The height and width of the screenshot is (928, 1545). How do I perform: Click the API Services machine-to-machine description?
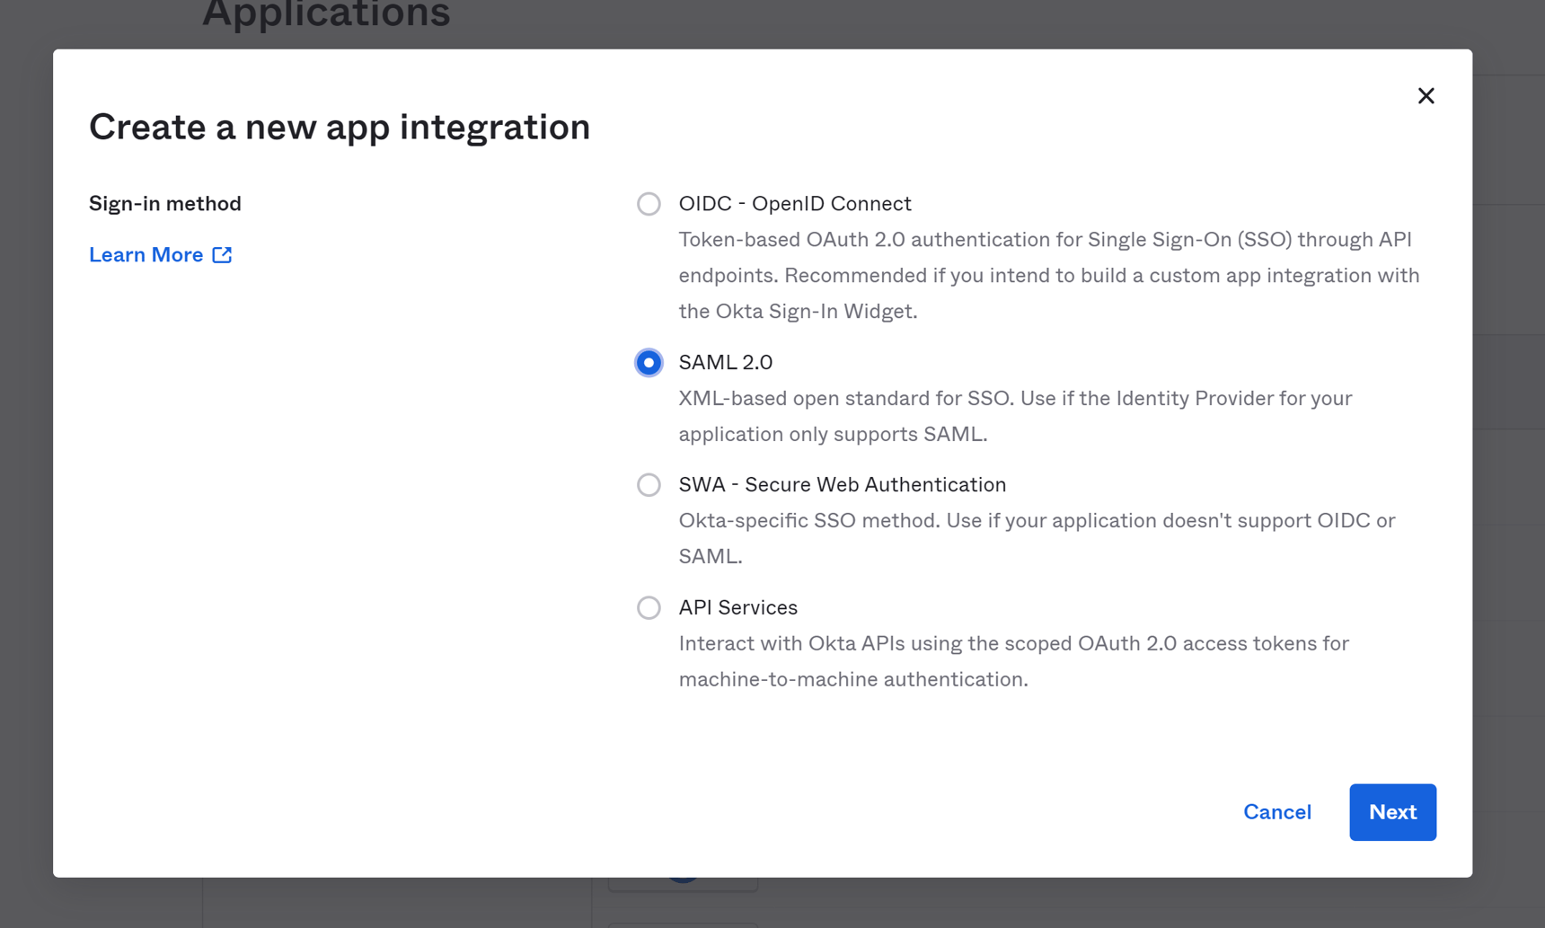pos(1013,661)
